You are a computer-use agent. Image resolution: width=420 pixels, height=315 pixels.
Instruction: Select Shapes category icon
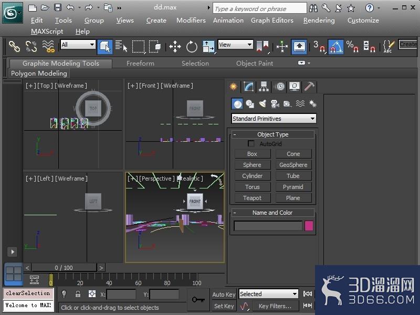(250, 104)
